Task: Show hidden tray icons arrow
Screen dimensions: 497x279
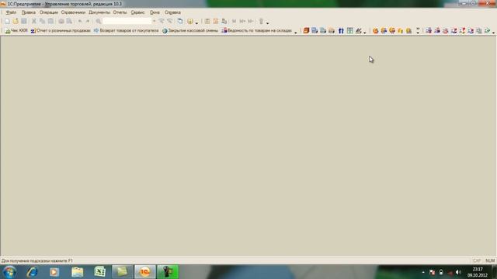Action: point(423,272)
